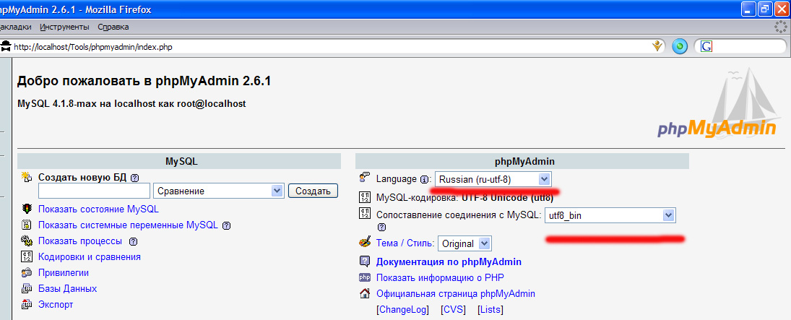
Task: Open Показать системные переменные MySQL link
Action: pyautogui.click(x=128, y=225)
